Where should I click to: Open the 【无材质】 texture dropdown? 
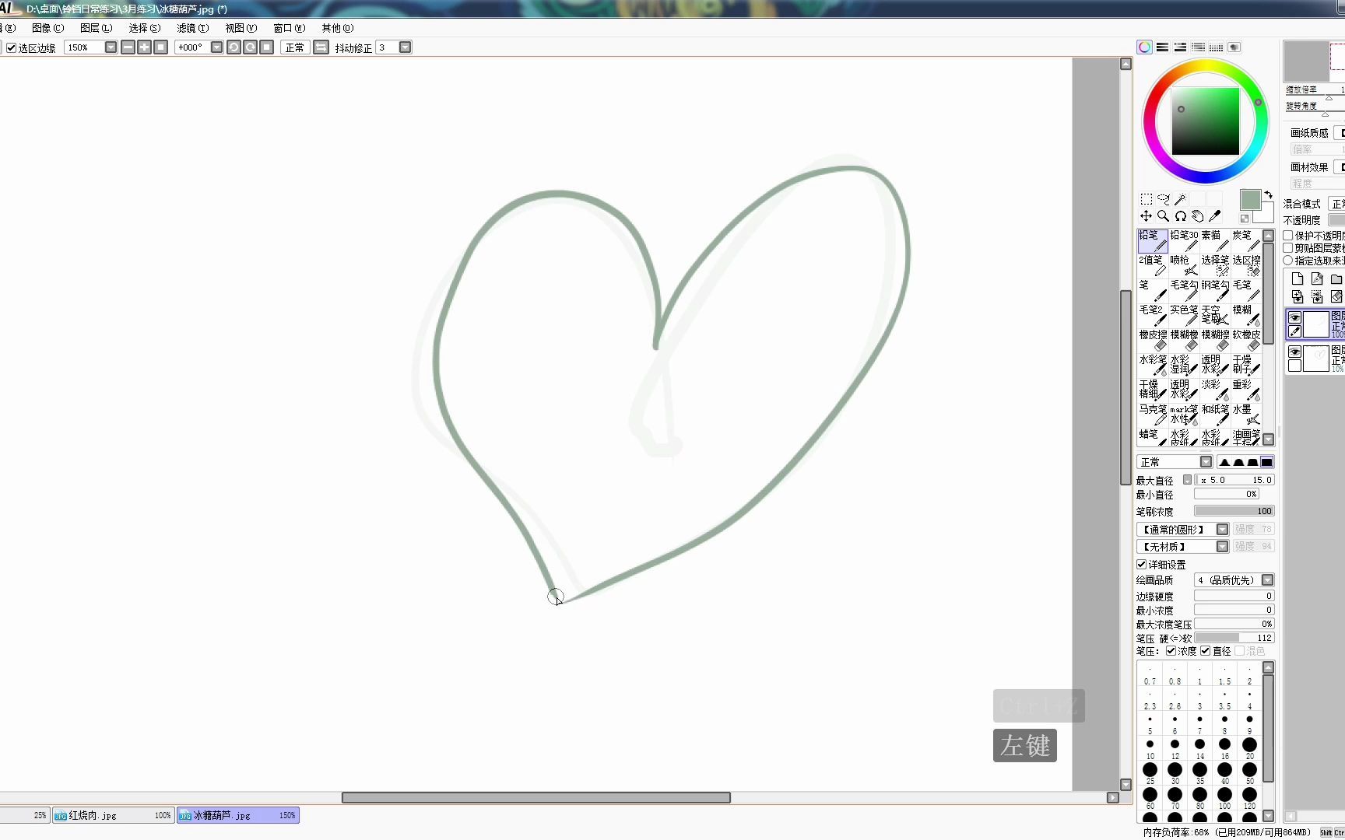click(1222, 547)
